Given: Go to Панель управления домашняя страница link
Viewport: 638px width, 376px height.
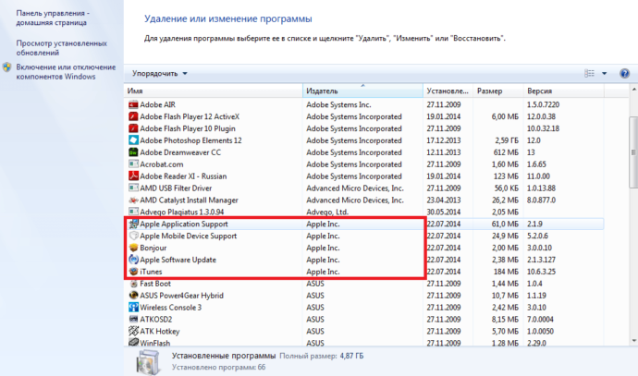Looking at the screenshot, I should pos(54,20).
